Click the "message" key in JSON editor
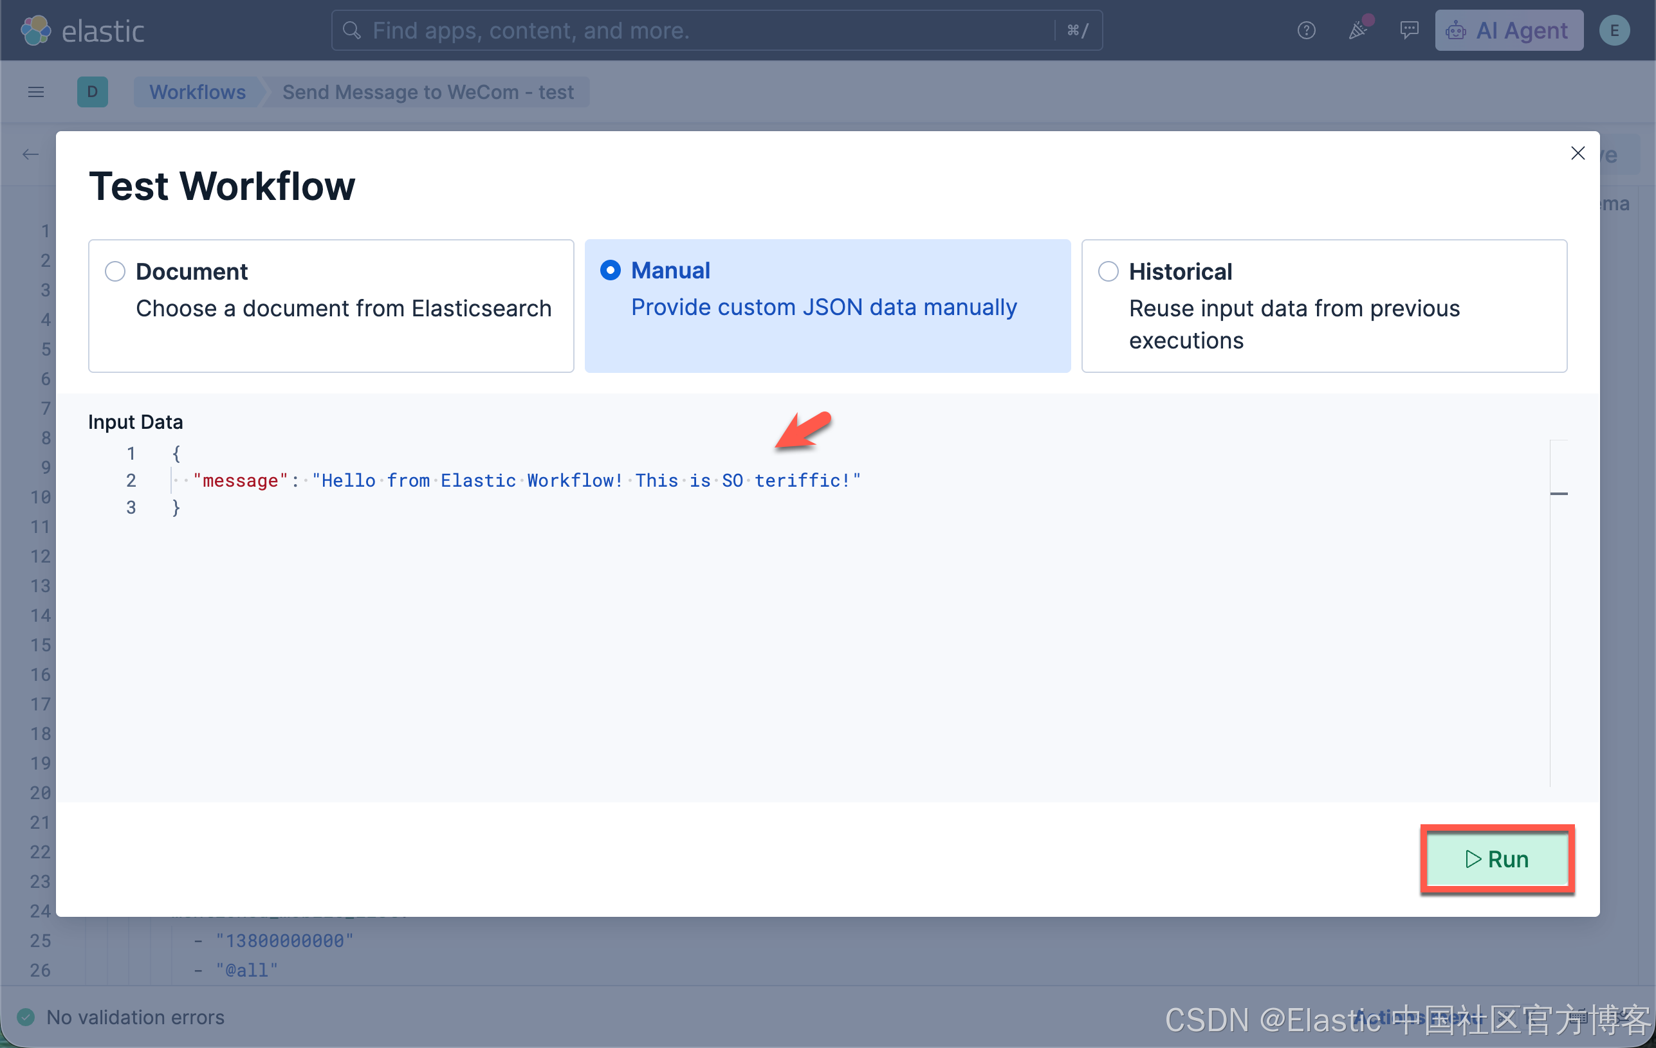The width and height of the screenshot is (1656, 1048). point(240,480)
